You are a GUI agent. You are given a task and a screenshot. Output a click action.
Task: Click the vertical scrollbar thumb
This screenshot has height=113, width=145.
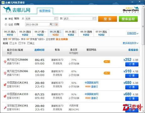(143, 26)
